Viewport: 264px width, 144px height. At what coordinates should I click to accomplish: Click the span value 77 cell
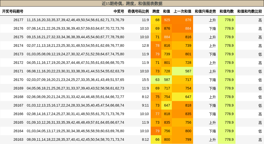point(156,114)
